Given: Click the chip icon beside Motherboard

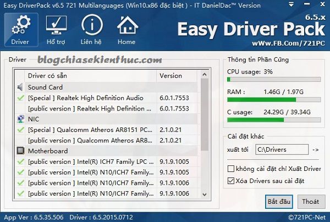Looking at the screenshot, I should 20,151.
